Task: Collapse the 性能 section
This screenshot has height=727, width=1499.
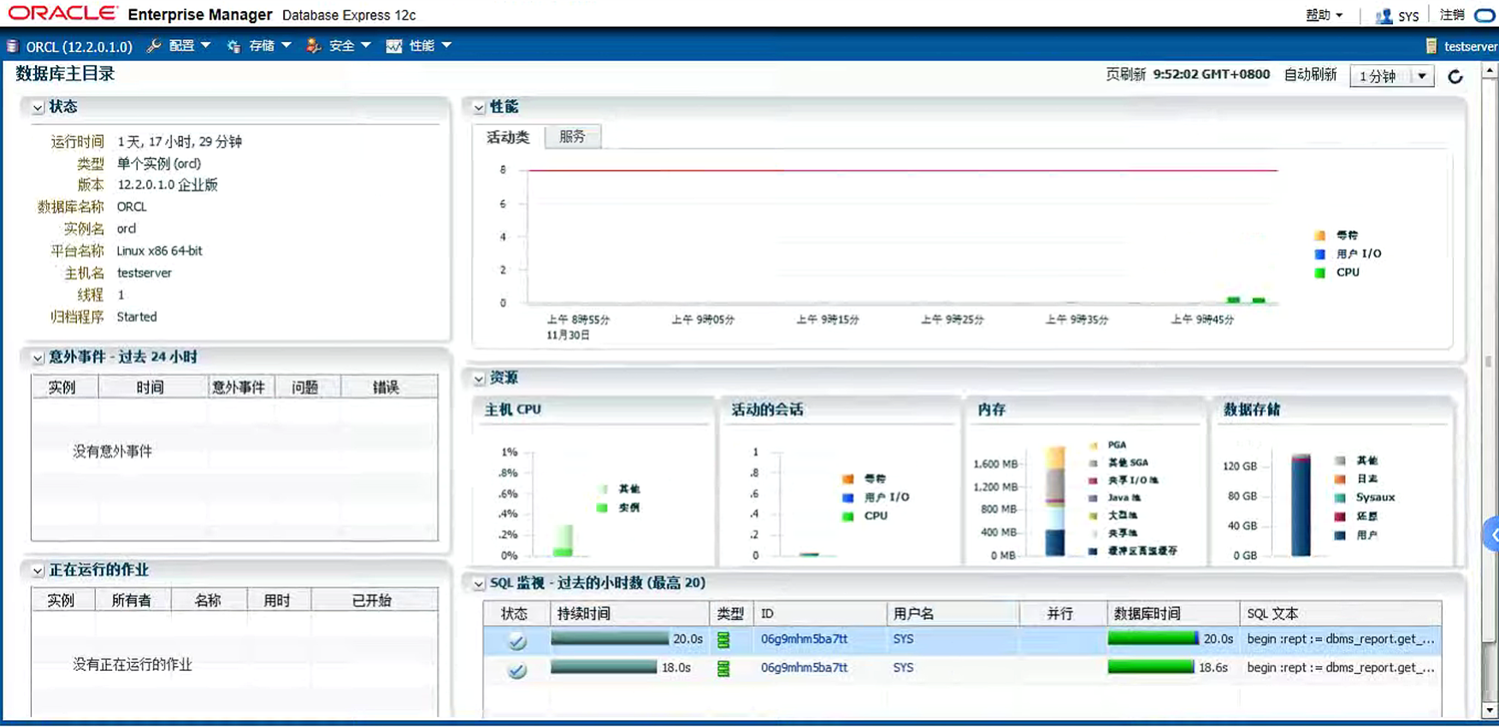Action: tap(479, 108)
